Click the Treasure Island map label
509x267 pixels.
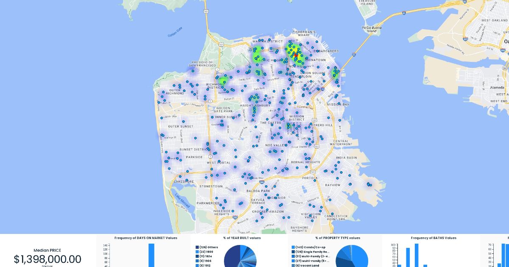click(x=367, y=3)
